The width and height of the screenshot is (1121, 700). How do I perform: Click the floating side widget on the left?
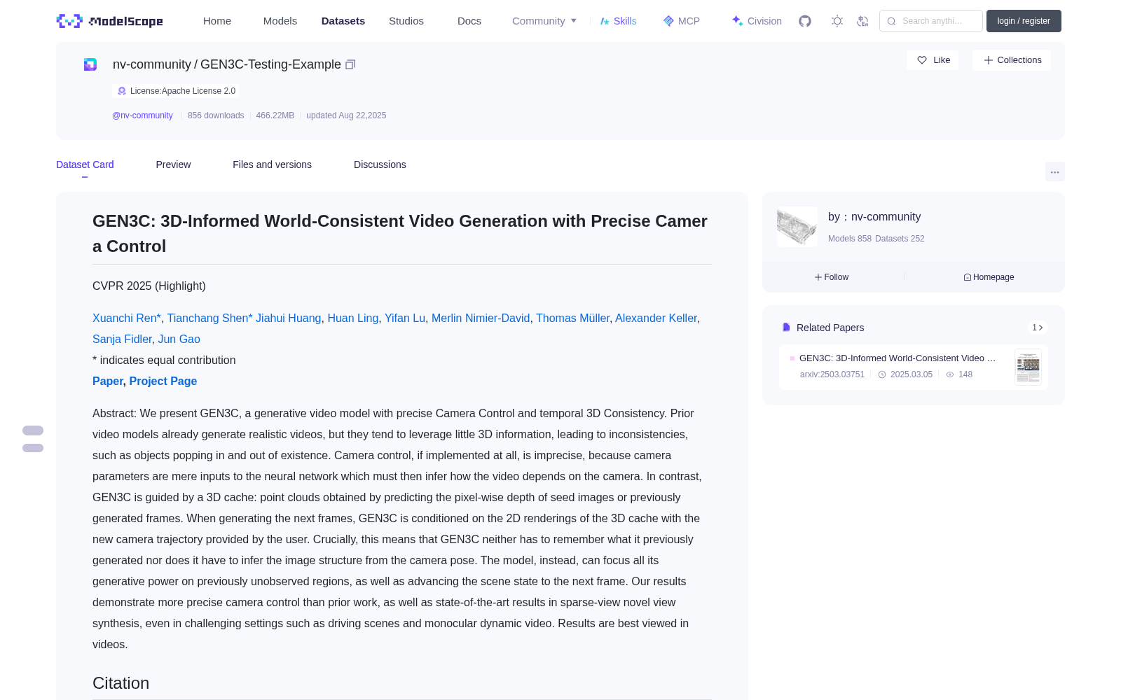tap(33, 439)
